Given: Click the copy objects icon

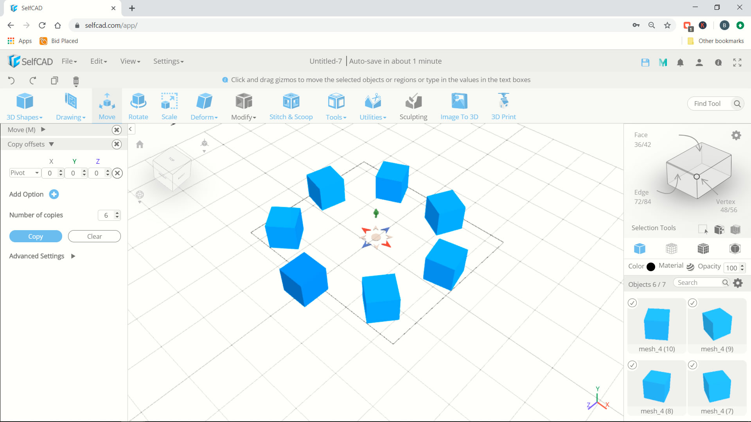Looking at the screenshot, I should click(x=54, y=80).
